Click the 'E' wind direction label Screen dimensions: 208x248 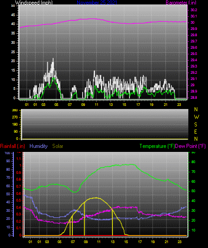point(196,132)
